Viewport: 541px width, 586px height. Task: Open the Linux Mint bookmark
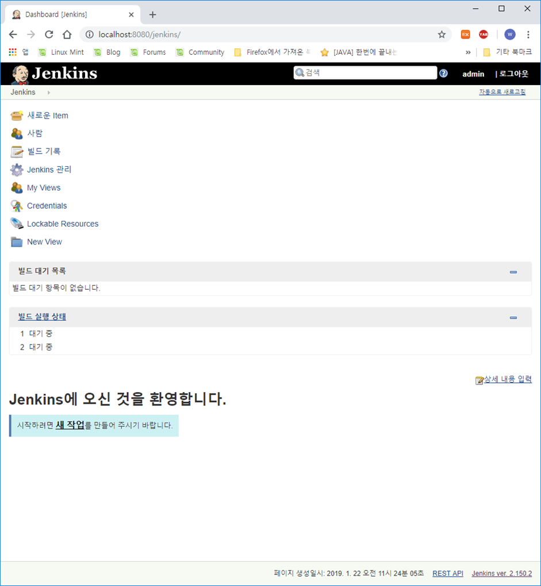coord(62,52)
